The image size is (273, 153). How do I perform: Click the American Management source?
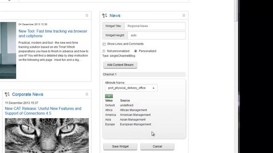point(135,115)
